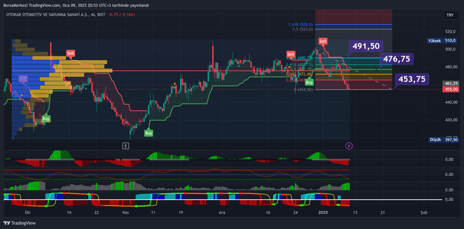The width and height of the screenshot is (464, 229).
Task: Click the Eki date axis label
Action: 28,213
